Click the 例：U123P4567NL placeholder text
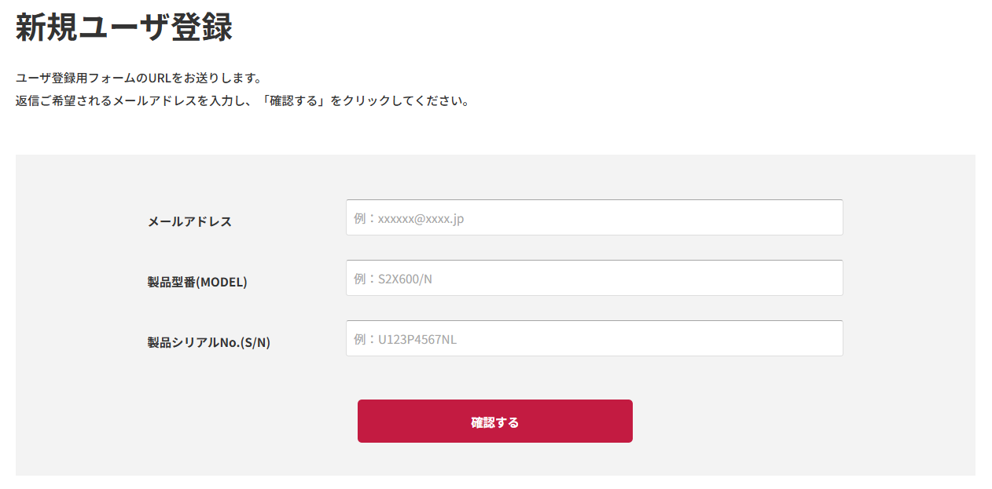Screen dimensions: 992x489 point(405,339)
